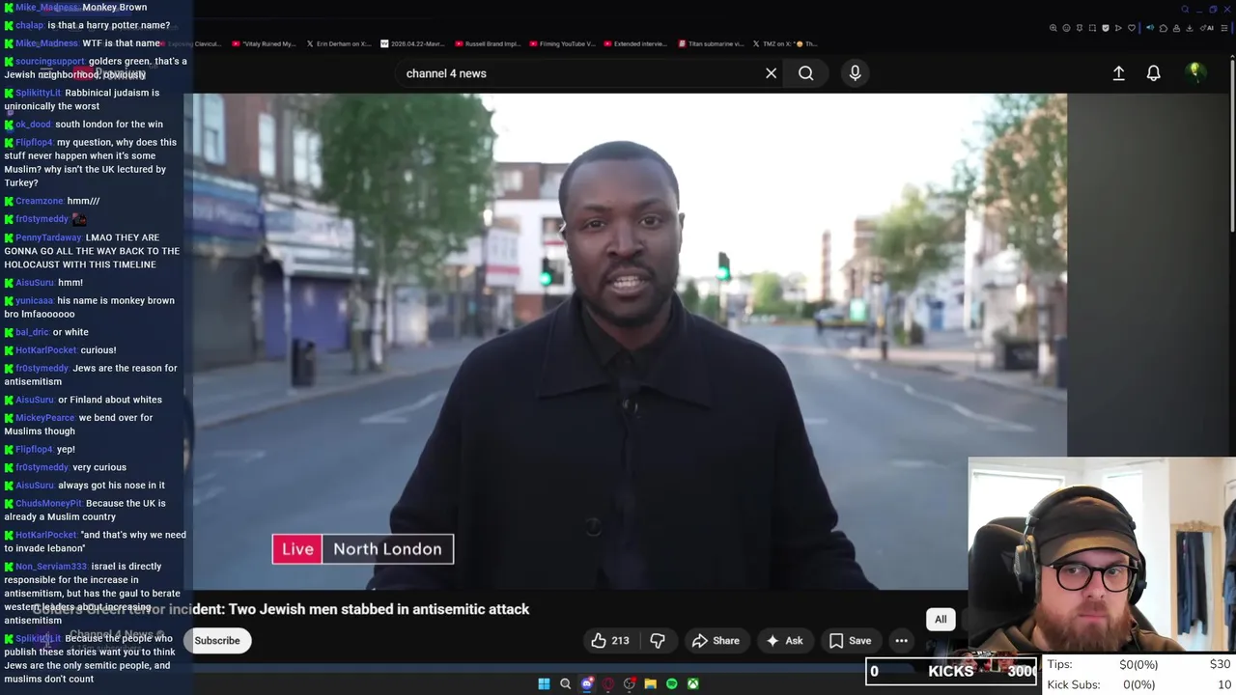This screenshot has width=1236, height=695.
Task: Toggle tab audio with speaker icon
Action: point(1150,28)
